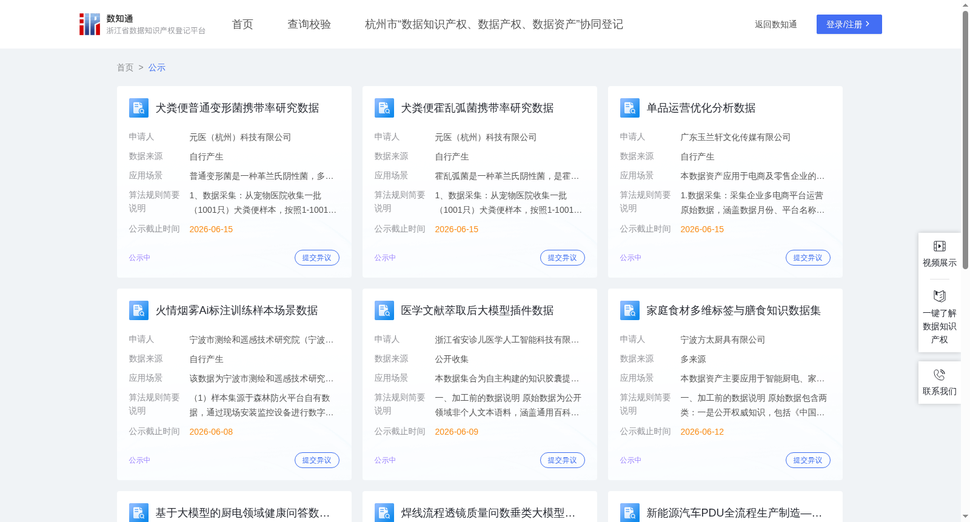Click document icon of 医学文献萃取后大模型插件数据 card
The image size is (970, 522).
coord(384,310)
